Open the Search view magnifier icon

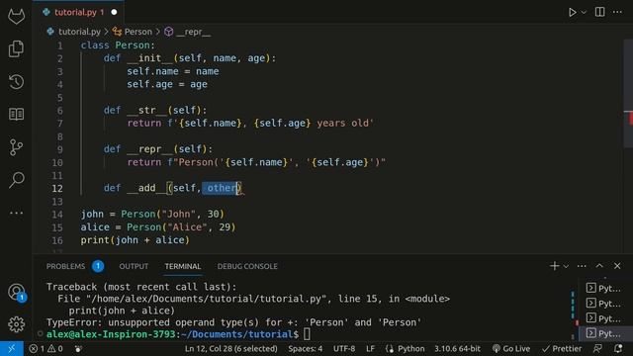click(x=16, y=180)
